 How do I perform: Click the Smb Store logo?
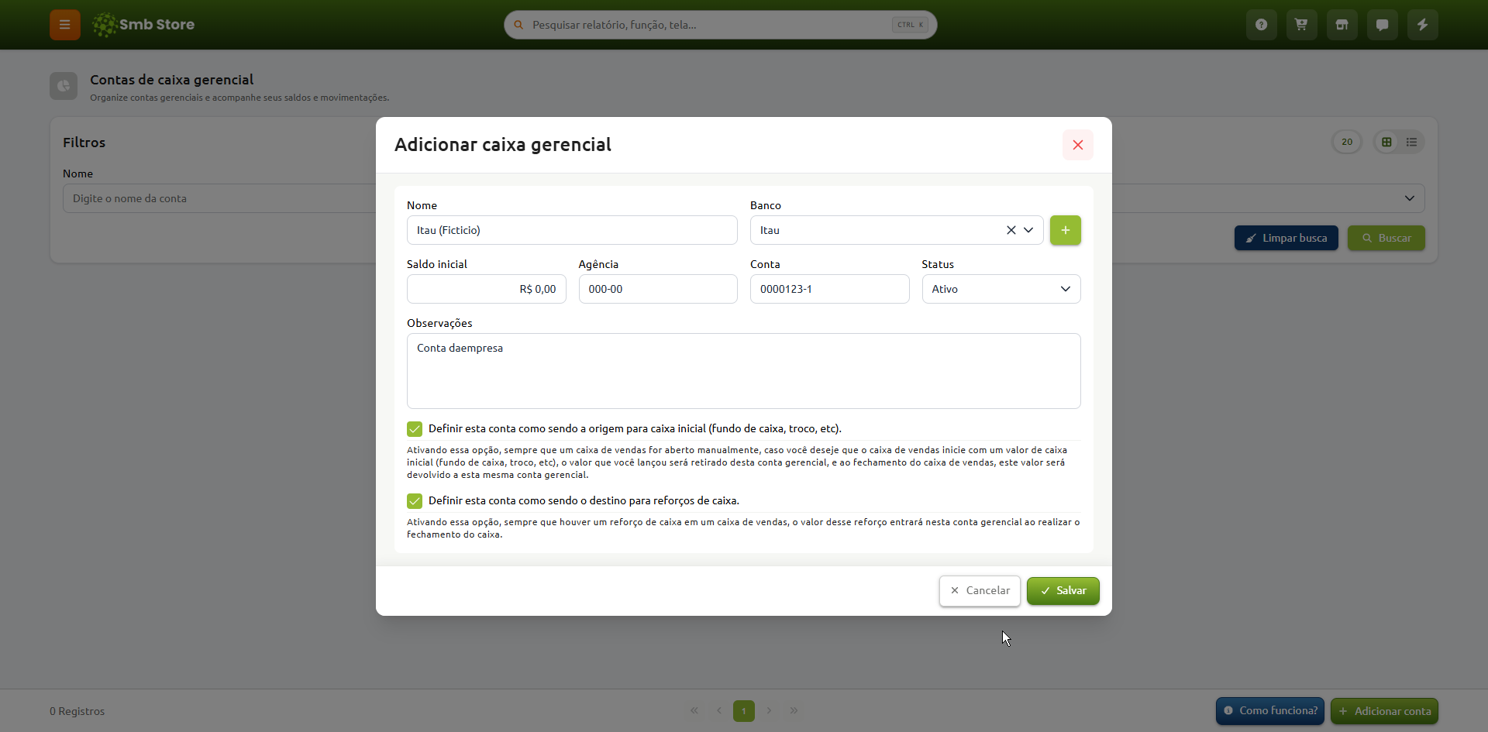click(143, 25)
